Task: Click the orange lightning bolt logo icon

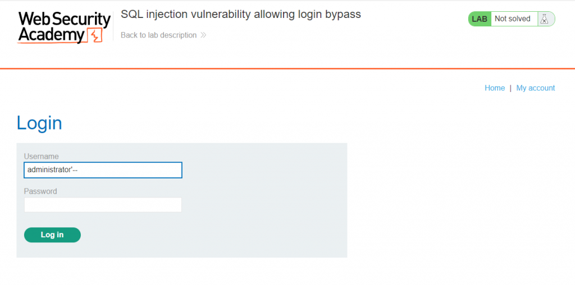Action: (x=96, y=36)
